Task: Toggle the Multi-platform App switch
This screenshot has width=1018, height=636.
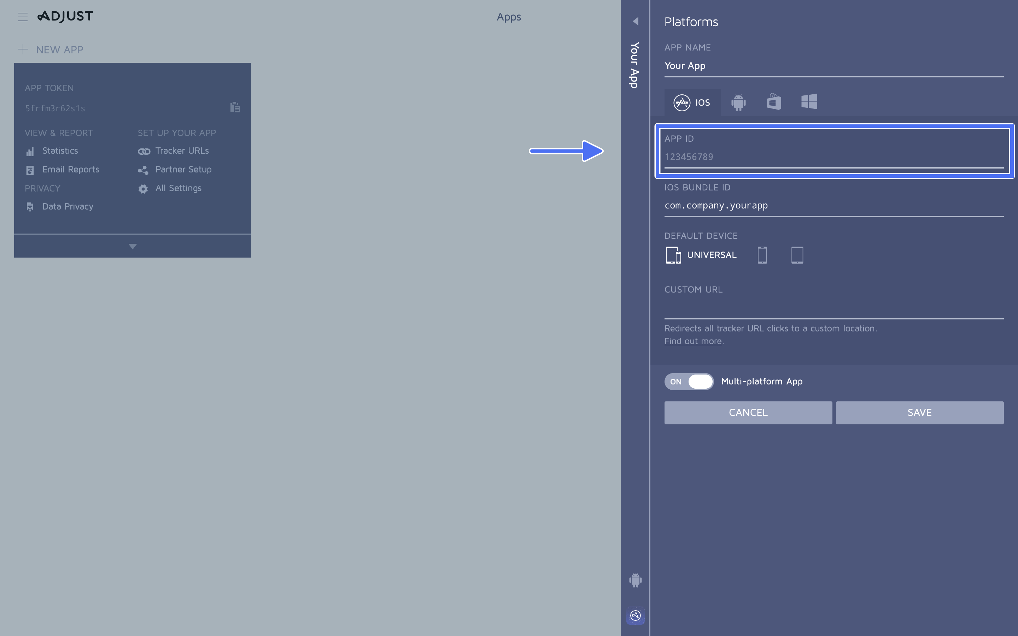Action: pyautogui.click(x=689, y=382)
